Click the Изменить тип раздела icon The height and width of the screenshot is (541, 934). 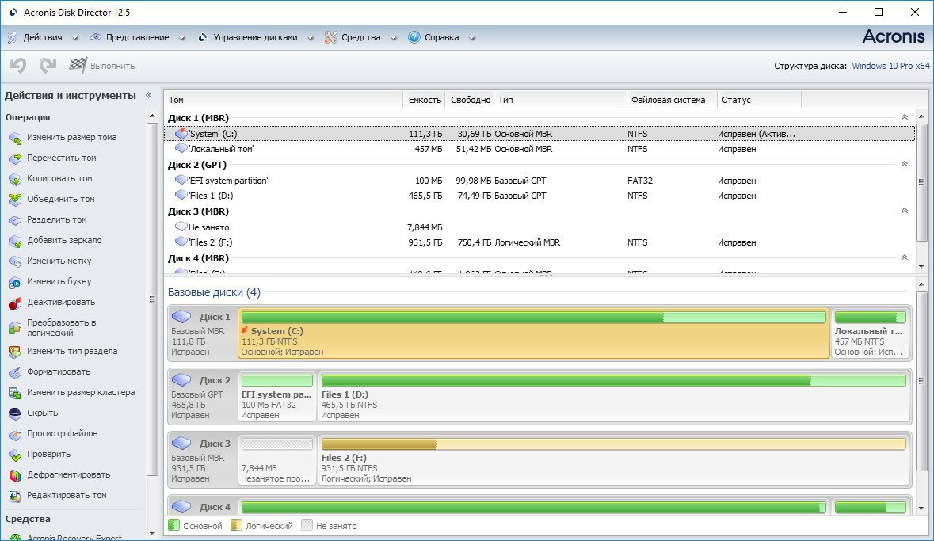click(15, 352)
